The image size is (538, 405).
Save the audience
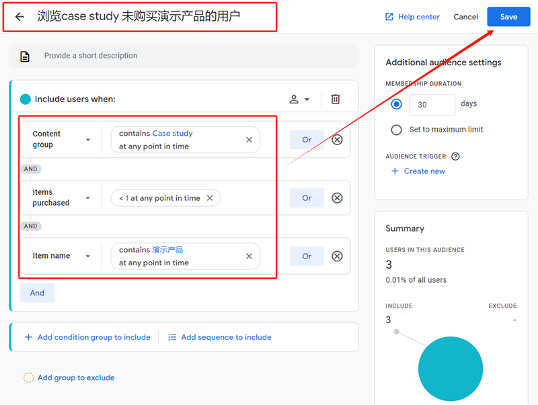[508, 17]
